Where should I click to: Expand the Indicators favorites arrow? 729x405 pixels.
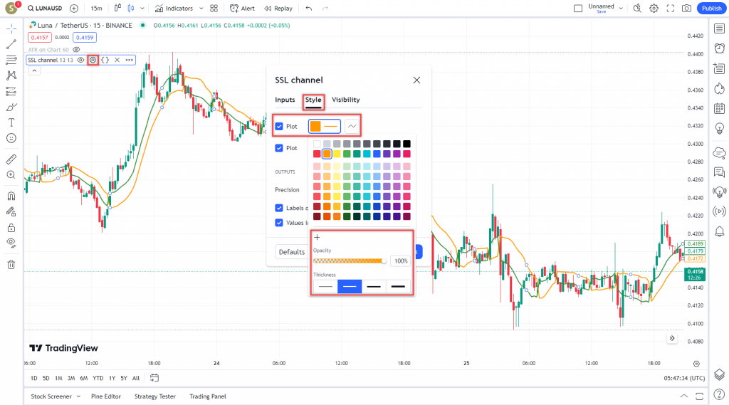coord(201,9)
